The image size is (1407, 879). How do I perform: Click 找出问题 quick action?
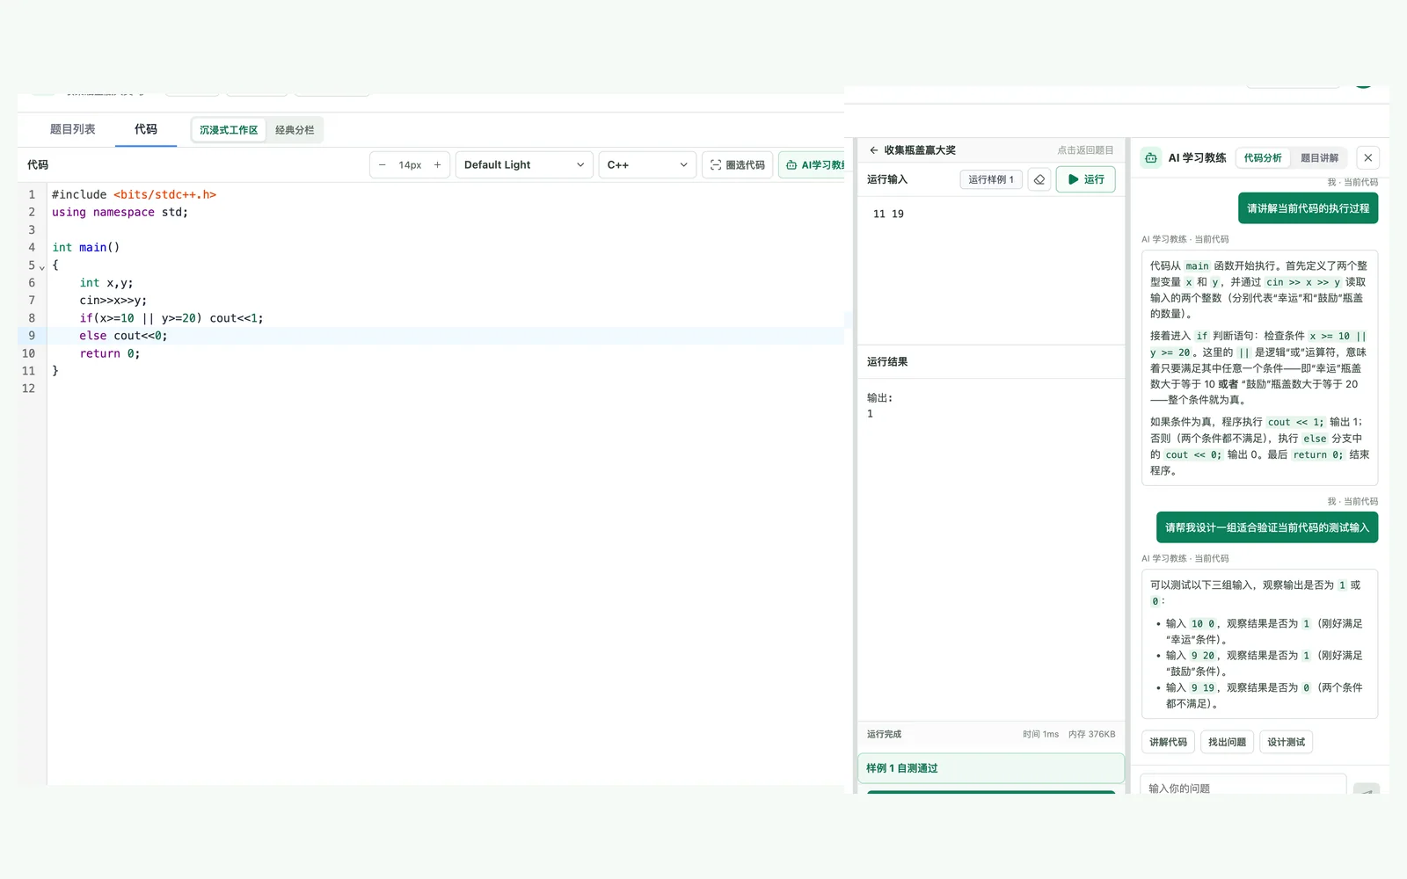(x=1227, y=742)
